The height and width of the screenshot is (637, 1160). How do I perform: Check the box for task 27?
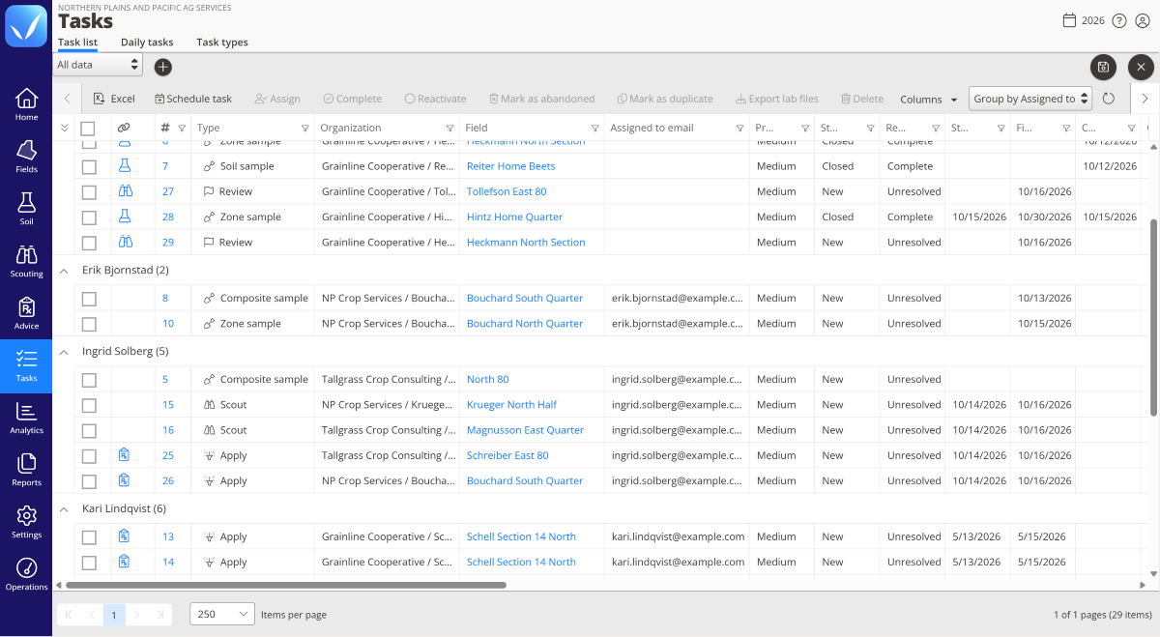pyautogui.click(x=89, y=191)
